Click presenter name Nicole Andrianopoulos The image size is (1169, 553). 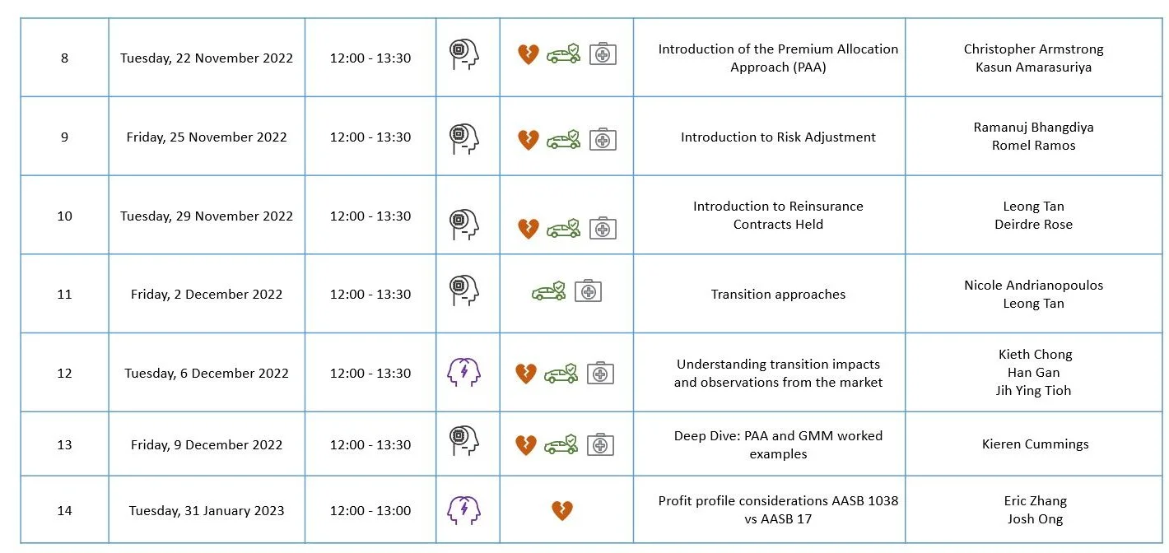tap(1033, 286)
